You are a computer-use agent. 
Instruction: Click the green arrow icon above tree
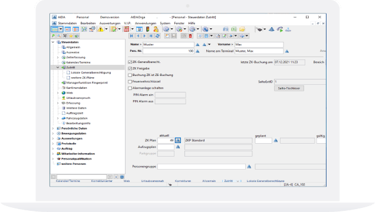click(x=53, y=36)
